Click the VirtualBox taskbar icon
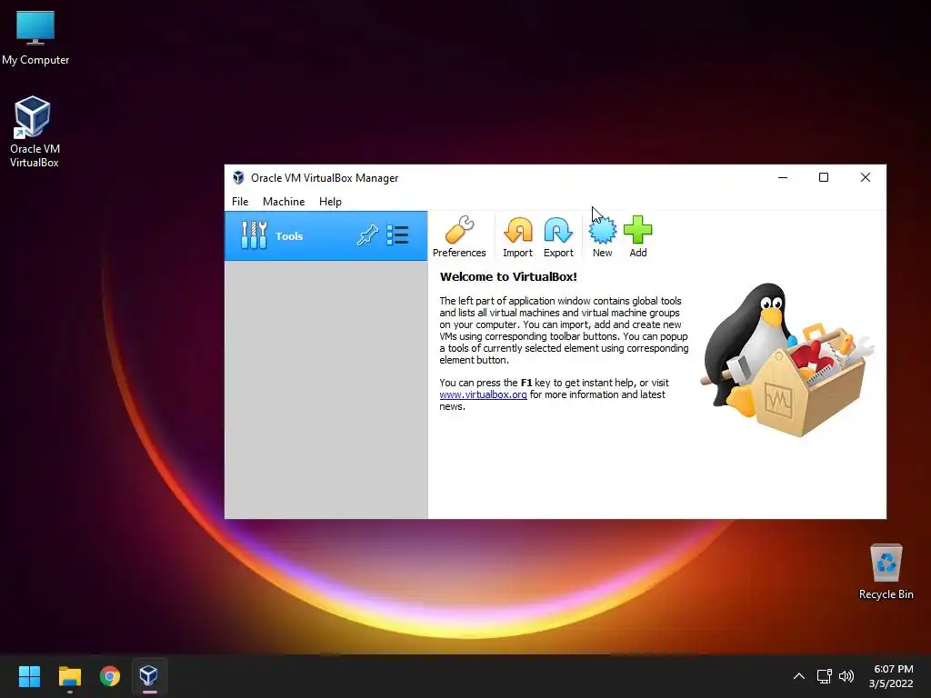This screenshot has height=698, width=931. (x=148, y=675)
